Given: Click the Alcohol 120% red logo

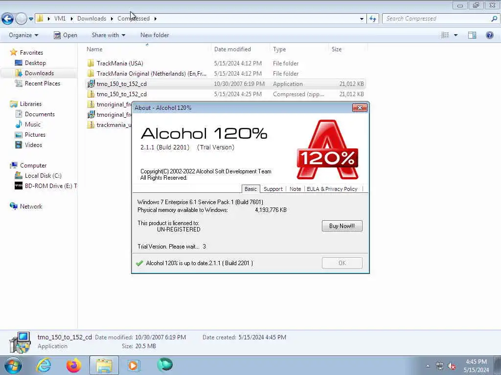Looking at the screenshot, I should point(327,149).
